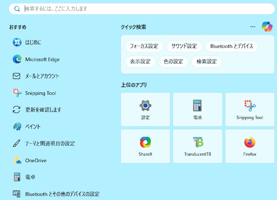Open quick search more options ellipsis

(253, 27)
